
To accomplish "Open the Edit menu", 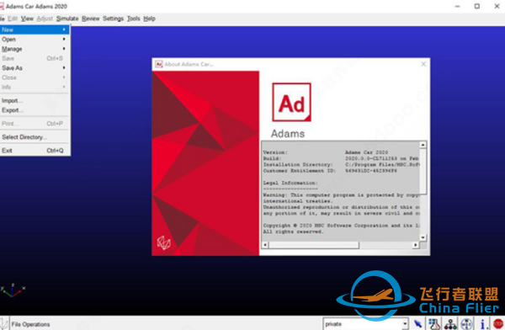I will click(13, 19).
